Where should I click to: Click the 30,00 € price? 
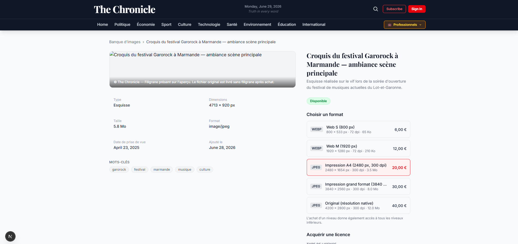pyautogui.click(x=399, y=187)
